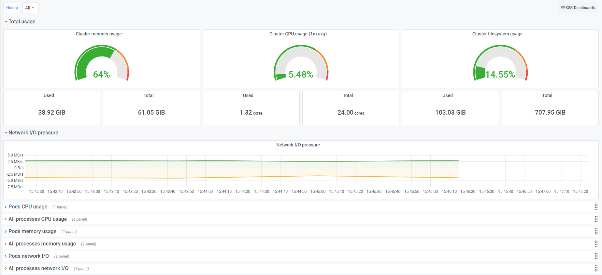Expand the Pods network I/O row
The image size is (602, 275).
coord(27,256)
